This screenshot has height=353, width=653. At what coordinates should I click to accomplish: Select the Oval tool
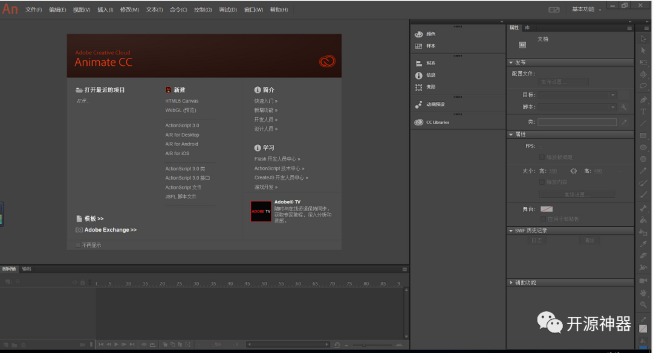click(x=643, y=147)
